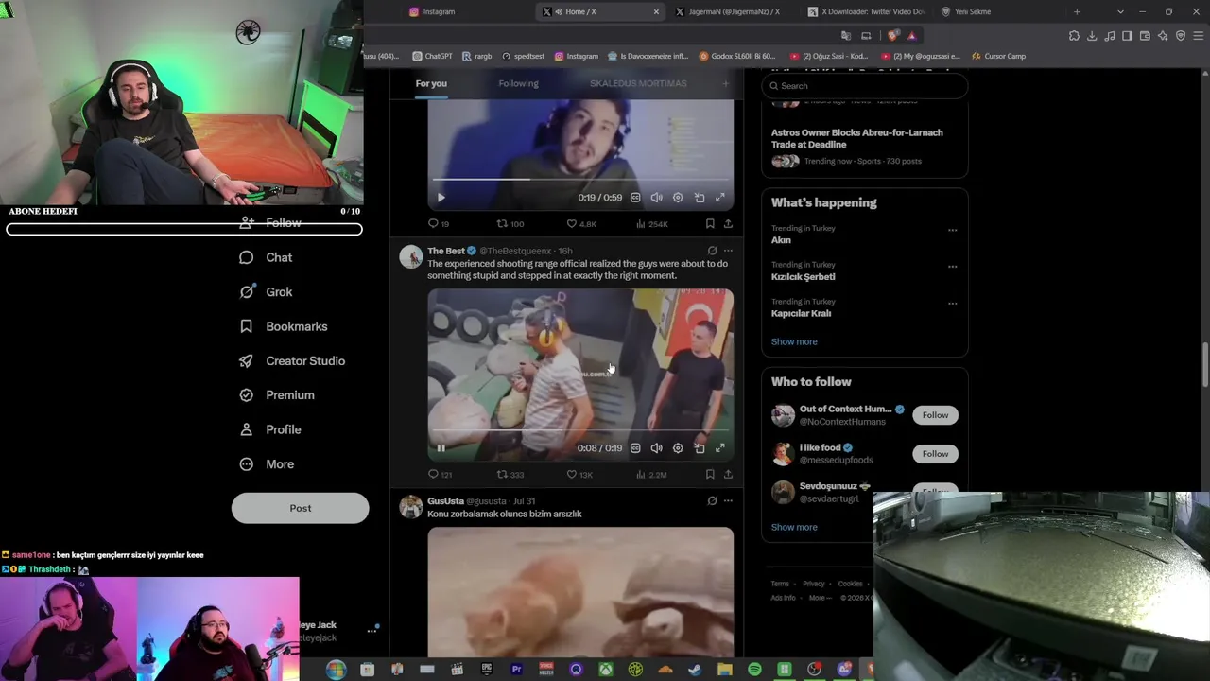Open the Chat item in X sidebar
Screen dimensions: 1210x681
(266, 257)
